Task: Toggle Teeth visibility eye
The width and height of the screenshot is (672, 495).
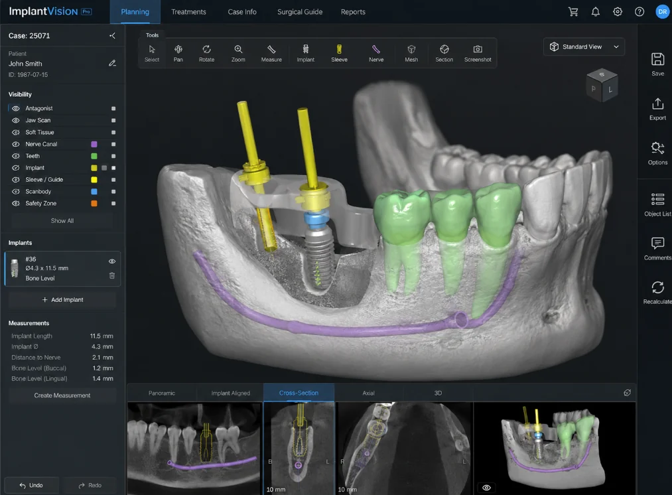Action: 16,156
